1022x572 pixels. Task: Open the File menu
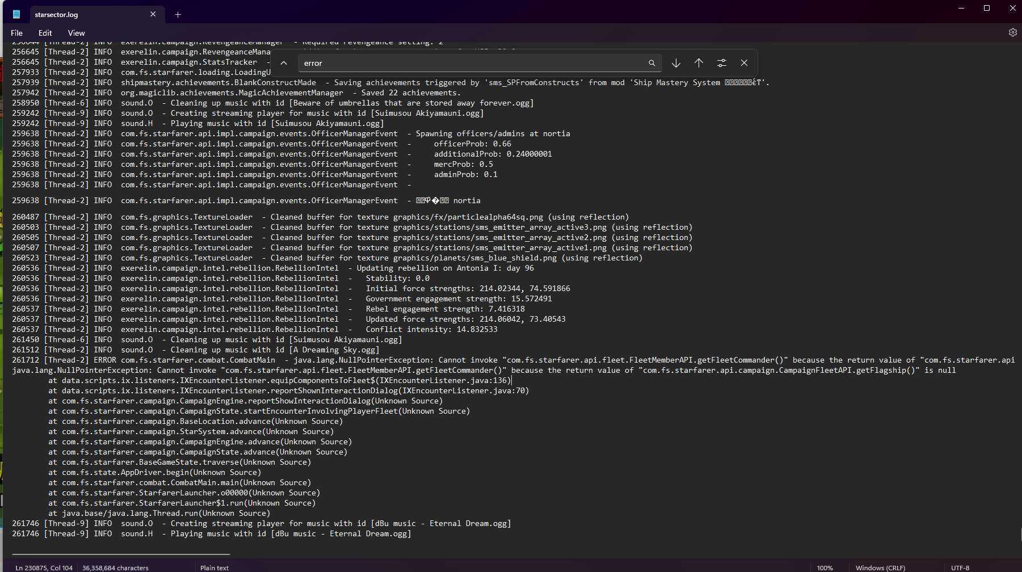[17, 33]
